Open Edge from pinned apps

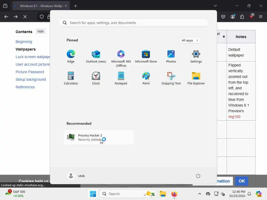click(x=71, y=57)
